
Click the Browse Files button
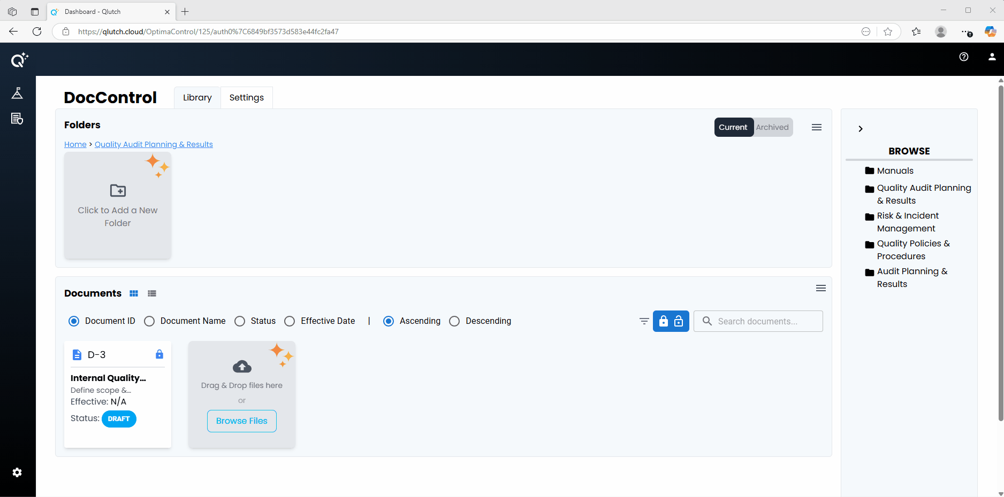242,421
